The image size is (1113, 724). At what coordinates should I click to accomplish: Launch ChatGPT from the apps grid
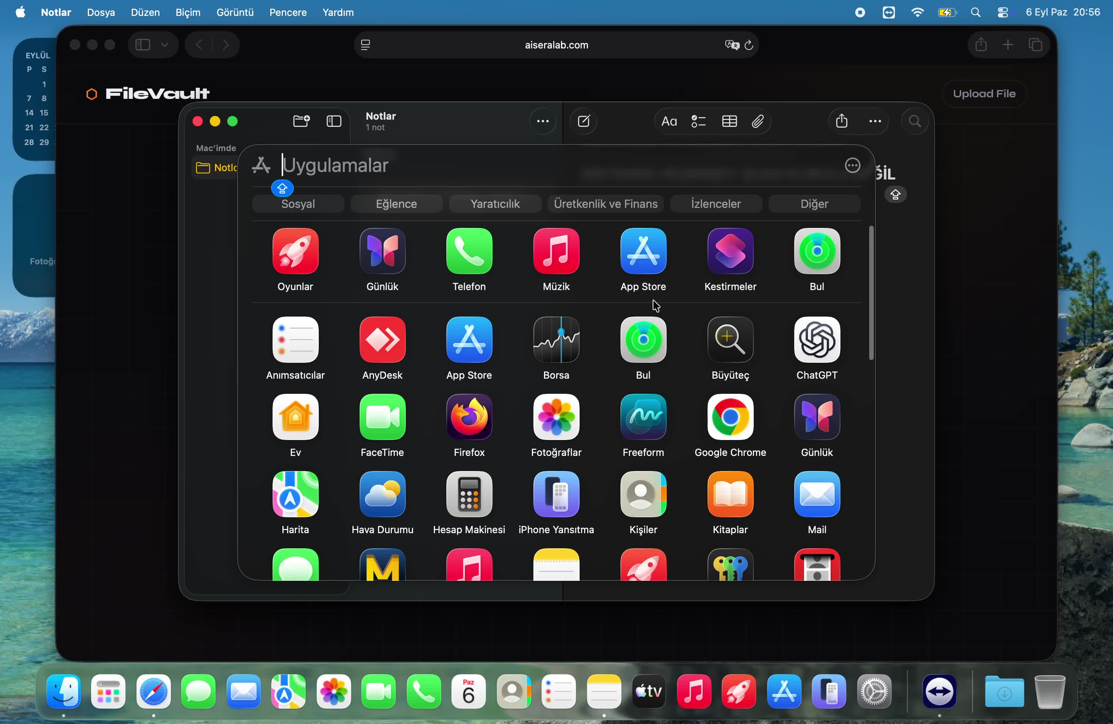click(817, 340)
